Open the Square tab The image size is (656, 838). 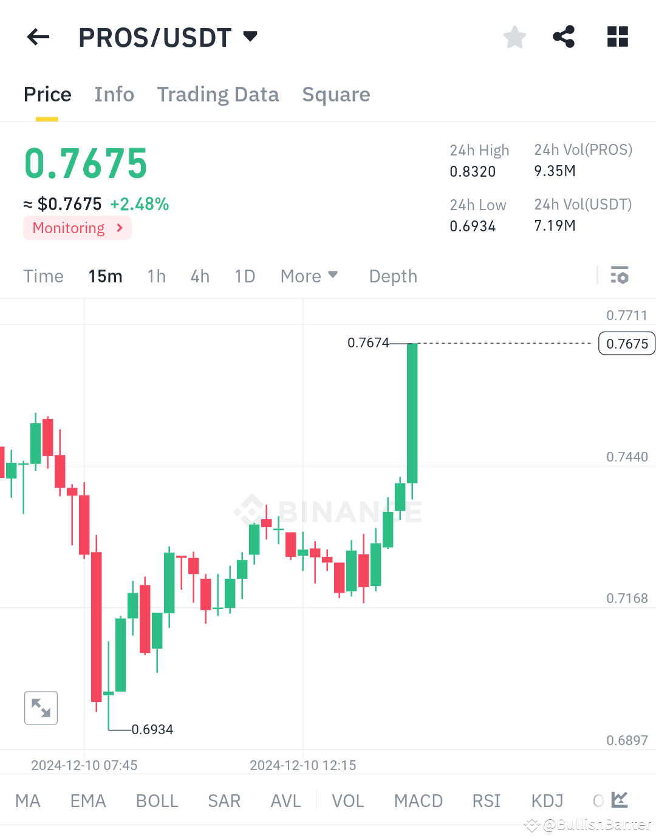[336, 95]
